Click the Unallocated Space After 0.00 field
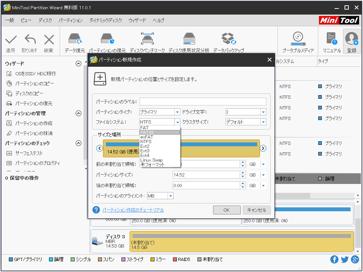This screenshot has width=363, height=272. pyautogui.click(x=206, y=186)
